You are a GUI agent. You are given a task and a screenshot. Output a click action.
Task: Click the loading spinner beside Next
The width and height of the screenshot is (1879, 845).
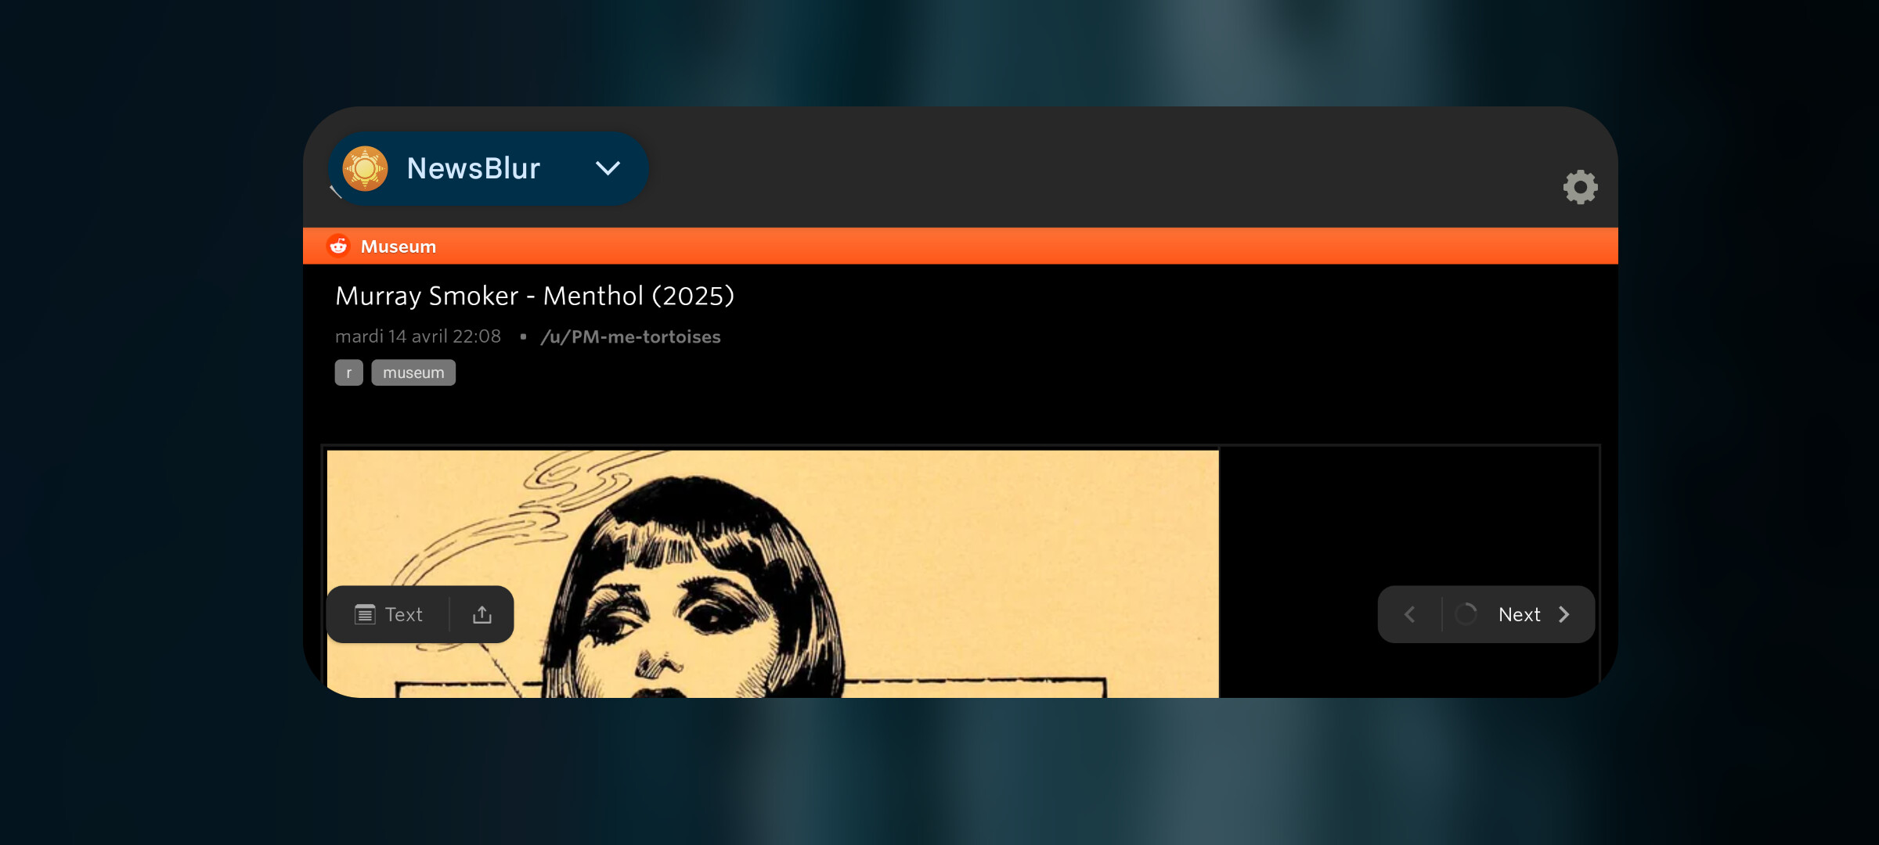tap(1466, 614)
